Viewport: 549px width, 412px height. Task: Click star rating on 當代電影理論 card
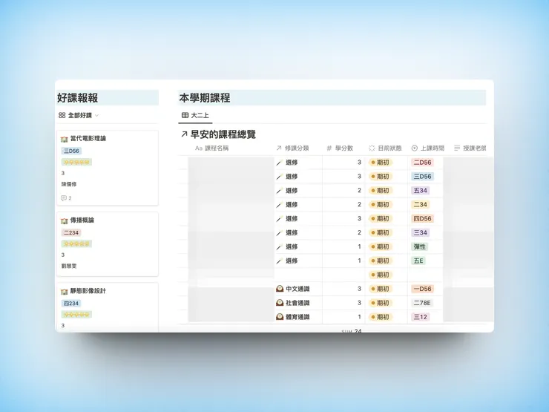click(76, 163)
